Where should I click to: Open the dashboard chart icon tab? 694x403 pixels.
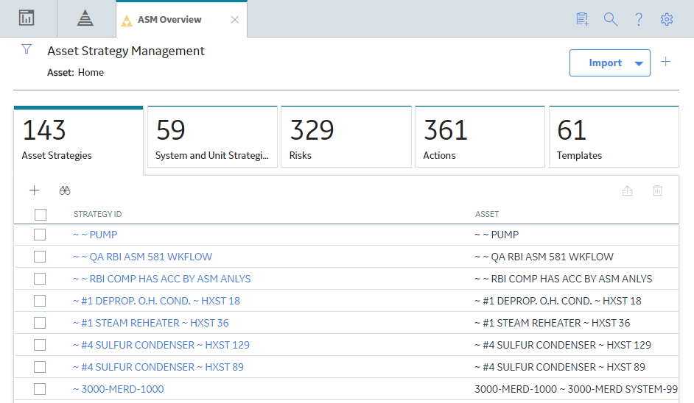27,18
